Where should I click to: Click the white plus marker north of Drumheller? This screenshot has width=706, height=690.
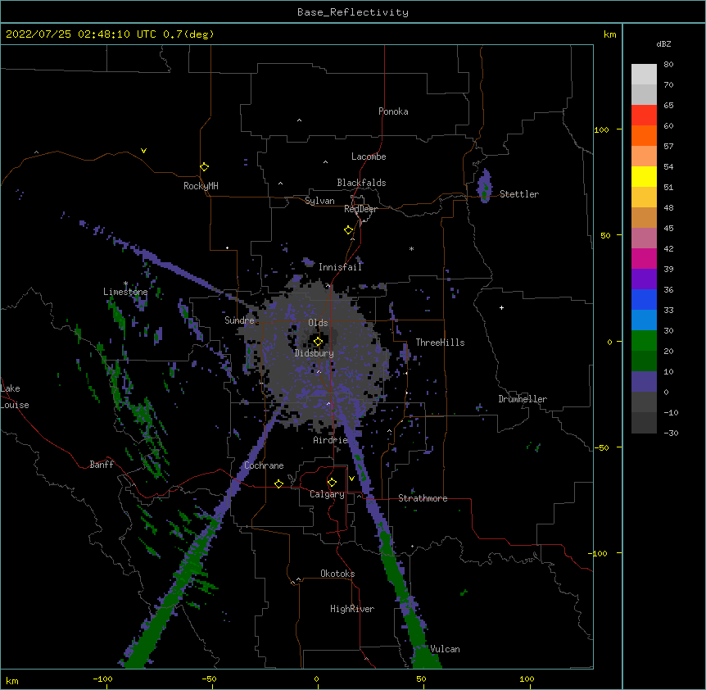[501, 307]
